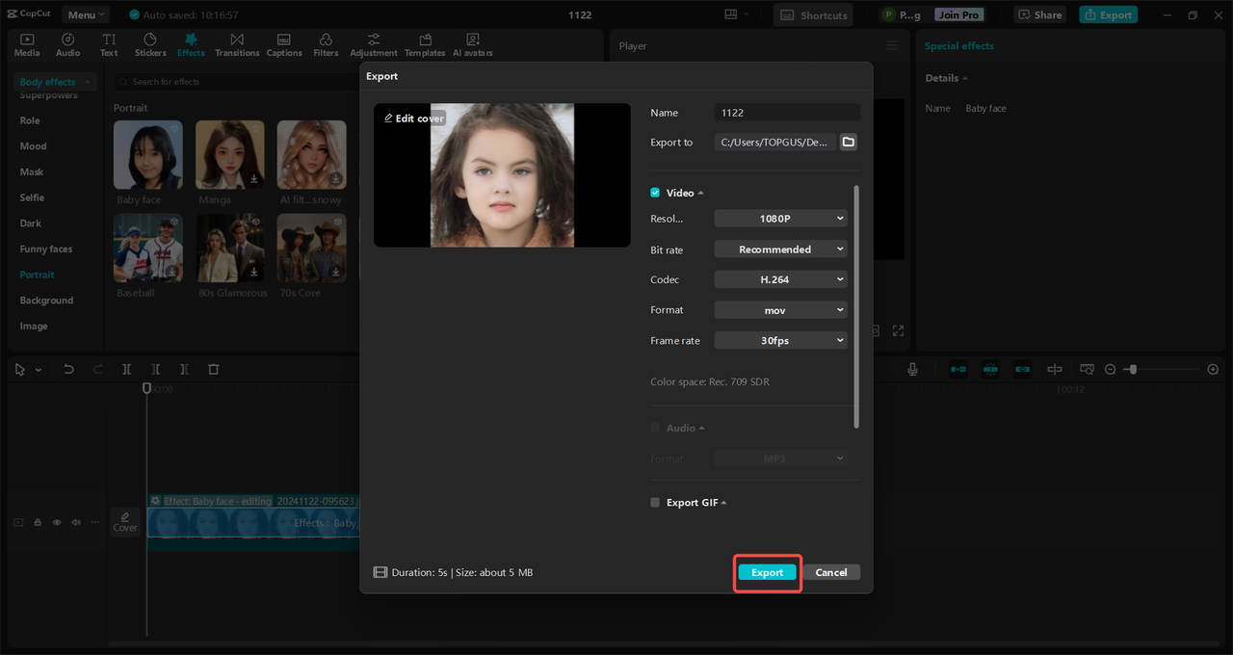Open the Player panel hamburger menu

pos(892,45)
